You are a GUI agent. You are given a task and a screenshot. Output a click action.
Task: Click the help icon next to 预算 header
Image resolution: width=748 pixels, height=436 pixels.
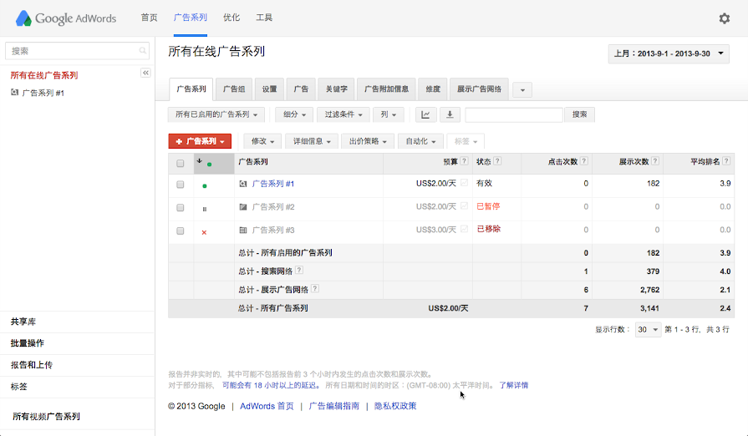(464, 161)
